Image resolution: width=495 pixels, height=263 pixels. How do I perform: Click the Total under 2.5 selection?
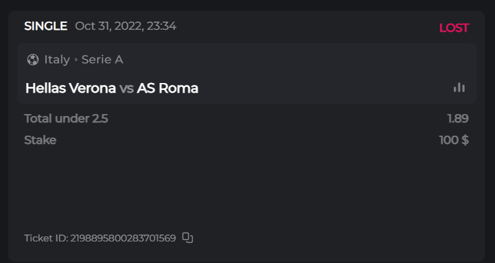66,118
